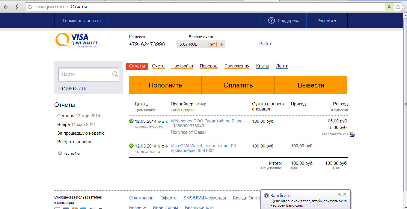Click transaction ID 999999900249932705
This screenshot has width=407, height=209.
click(151, 127)
